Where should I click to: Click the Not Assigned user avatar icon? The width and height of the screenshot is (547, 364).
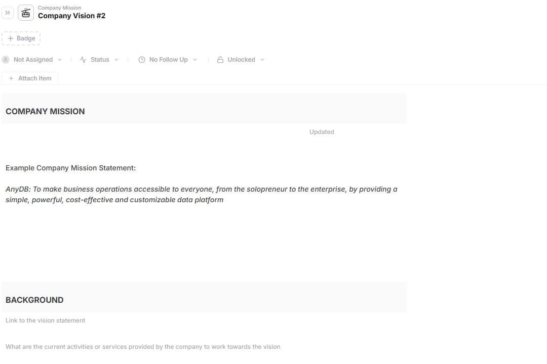(6, 60)
